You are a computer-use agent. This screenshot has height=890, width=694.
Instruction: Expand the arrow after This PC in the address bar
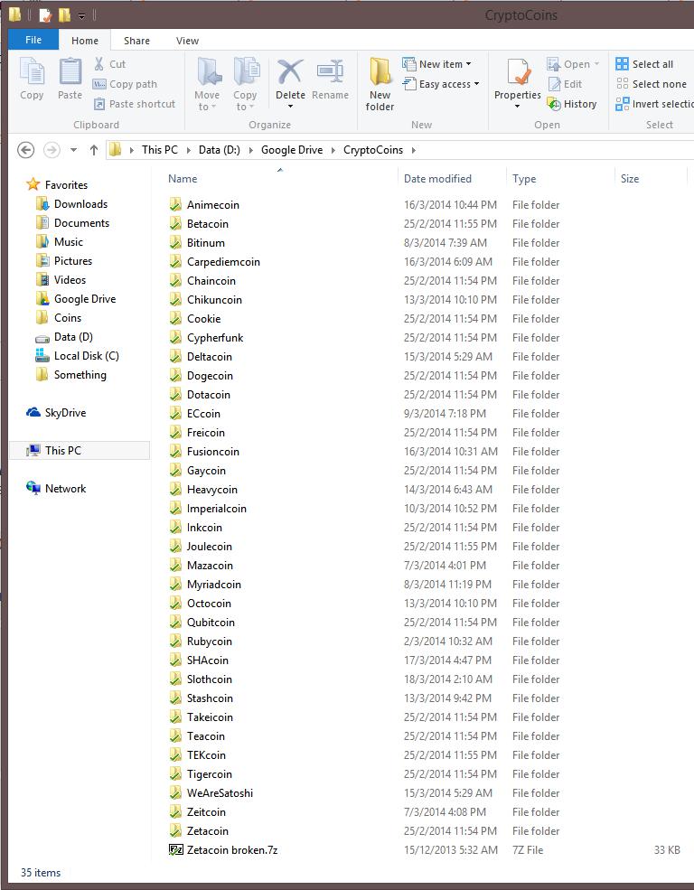click(x=188, y=150)
